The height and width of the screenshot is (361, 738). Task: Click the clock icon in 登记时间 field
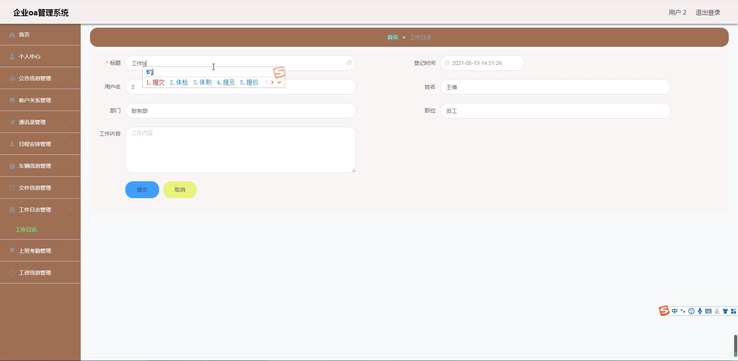point(447,63)
